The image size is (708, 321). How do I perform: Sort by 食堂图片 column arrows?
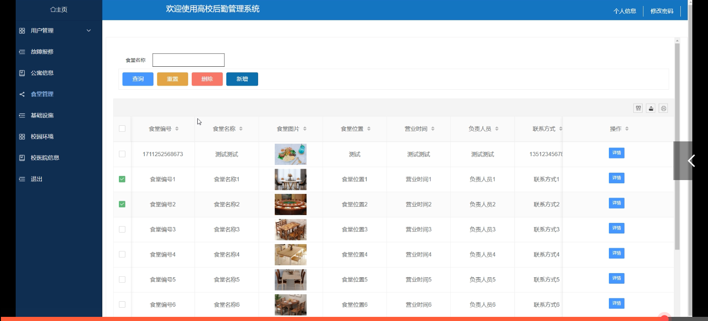point(305,129)
